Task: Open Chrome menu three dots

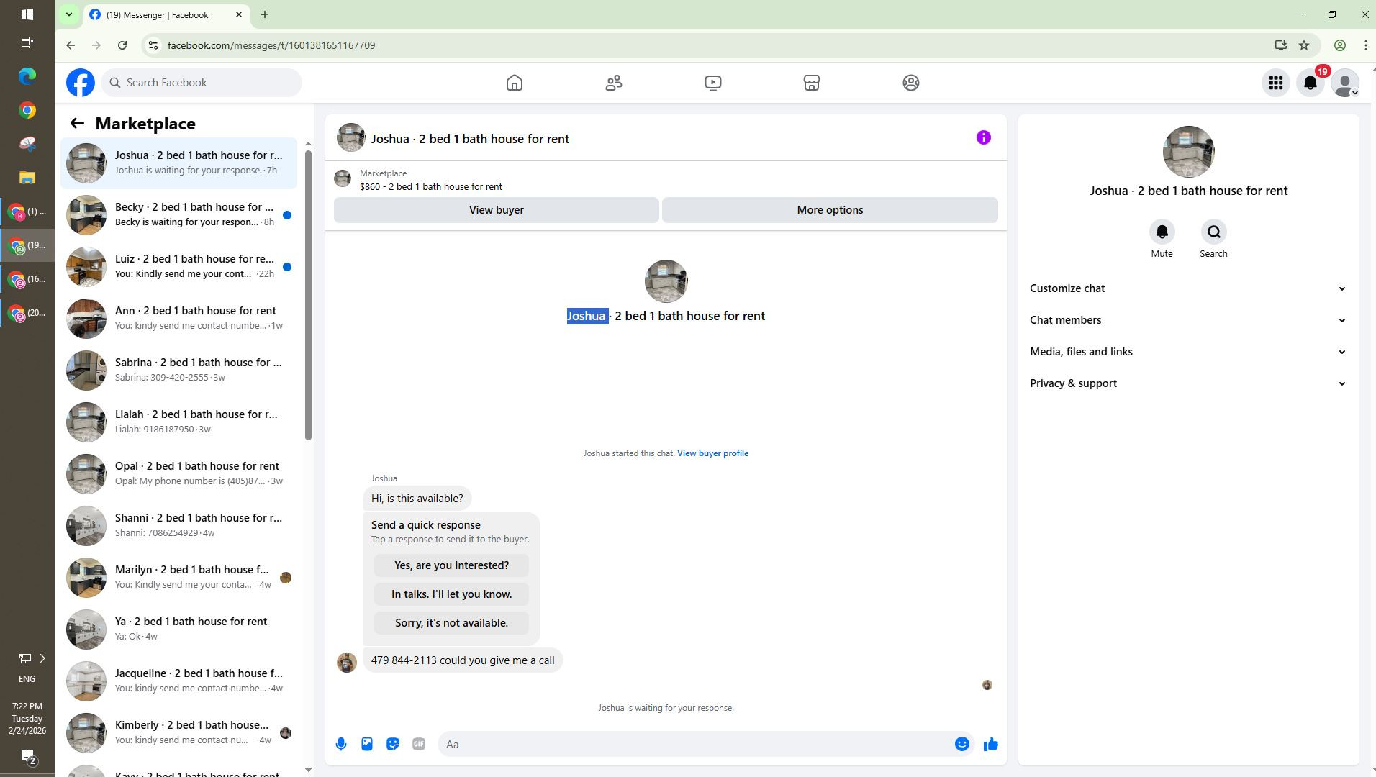Action: click(x=1366, y=45)
